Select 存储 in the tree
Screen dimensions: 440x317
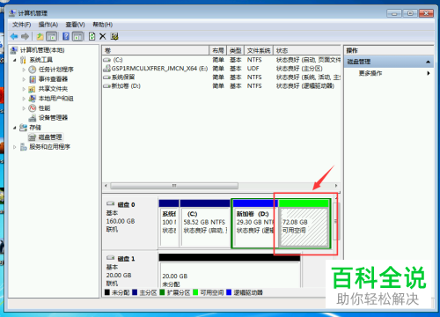click(x=35, y=128)
